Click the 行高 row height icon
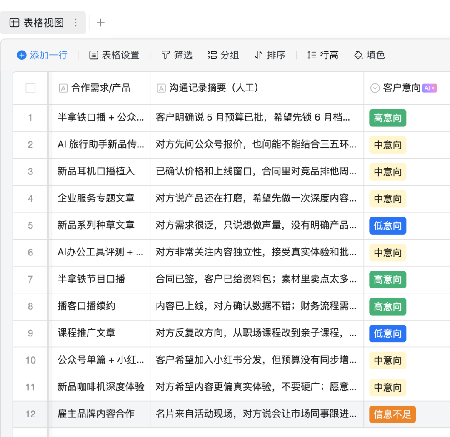Screen dimensions: 450x437 point(312,55)
